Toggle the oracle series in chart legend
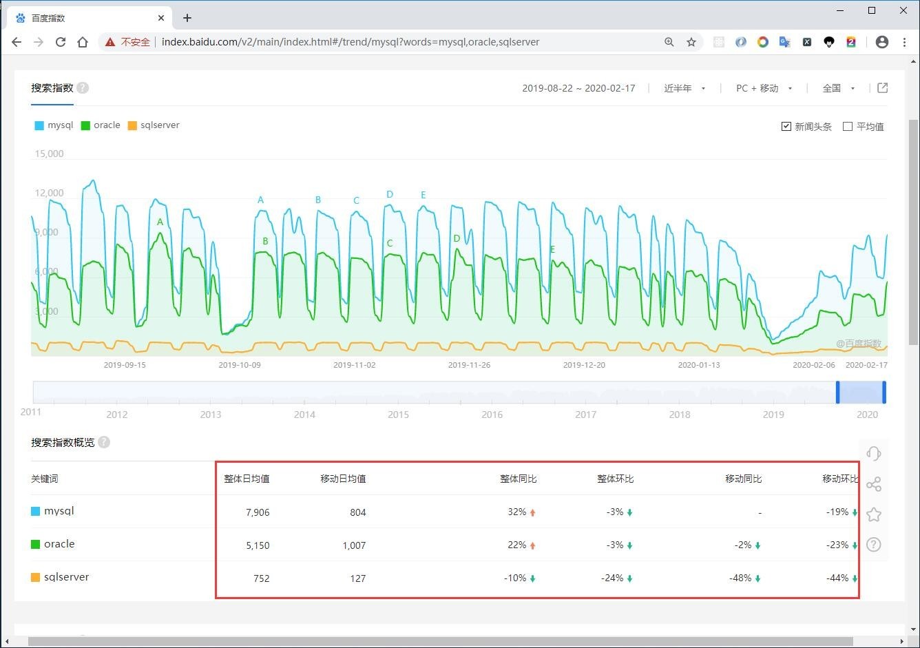This screenshot has width=920, height=648. point(101,125)
